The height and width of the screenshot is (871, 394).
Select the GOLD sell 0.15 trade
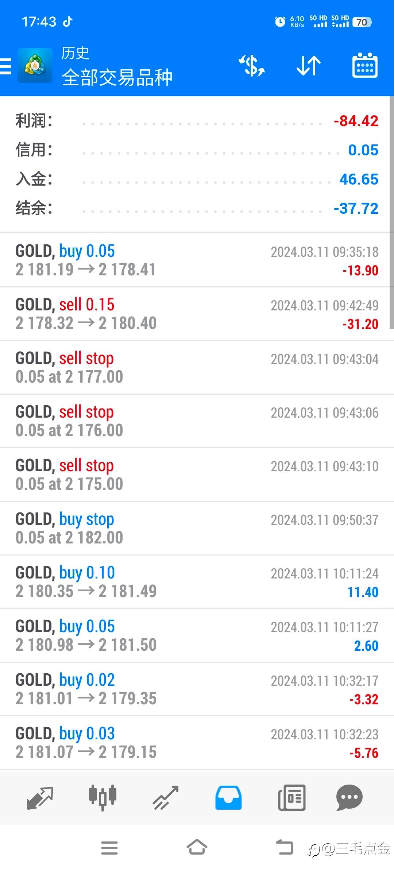197,314
